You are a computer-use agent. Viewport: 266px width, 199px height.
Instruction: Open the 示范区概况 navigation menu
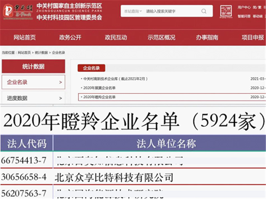[161, 37]
